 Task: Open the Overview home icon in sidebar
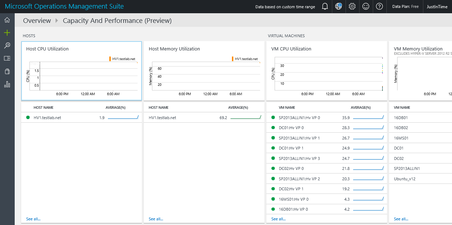click(x=7, y=20)
